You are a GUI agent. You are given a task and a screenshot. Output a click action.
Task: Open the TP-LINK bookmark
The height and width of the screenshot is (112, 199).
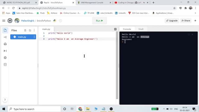click(x=89, y=13)
